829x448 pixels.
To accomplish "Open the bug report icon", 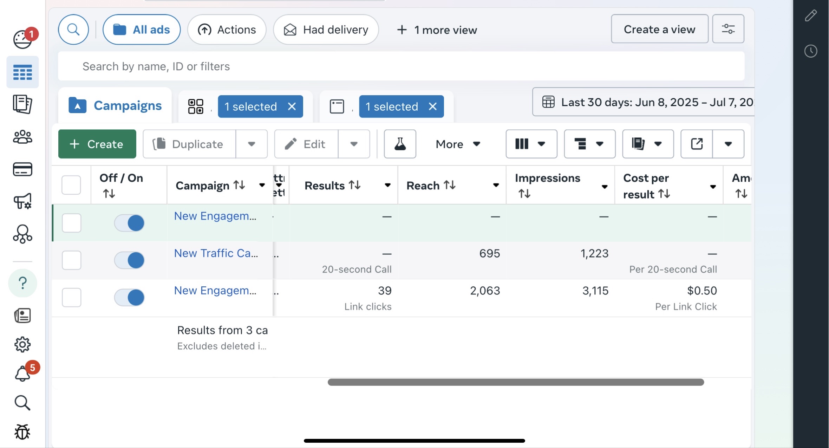I will coord(22,432).
